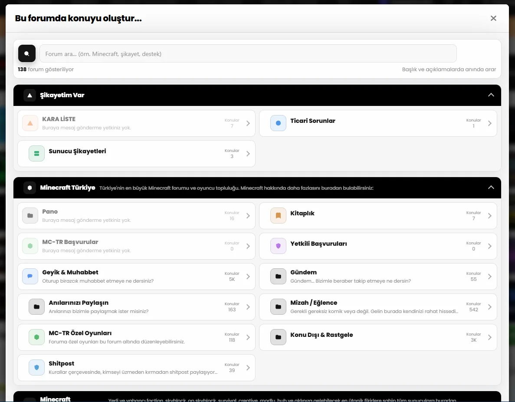Click the Anılarınızı Paylaşın 163 topic count

pyautogui.click(x=232, y=310)
